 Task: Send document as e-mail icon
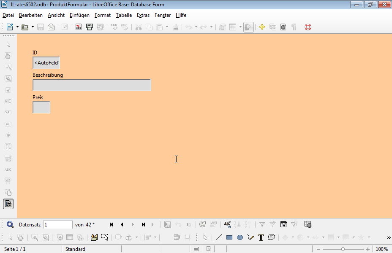click(51, 27)
